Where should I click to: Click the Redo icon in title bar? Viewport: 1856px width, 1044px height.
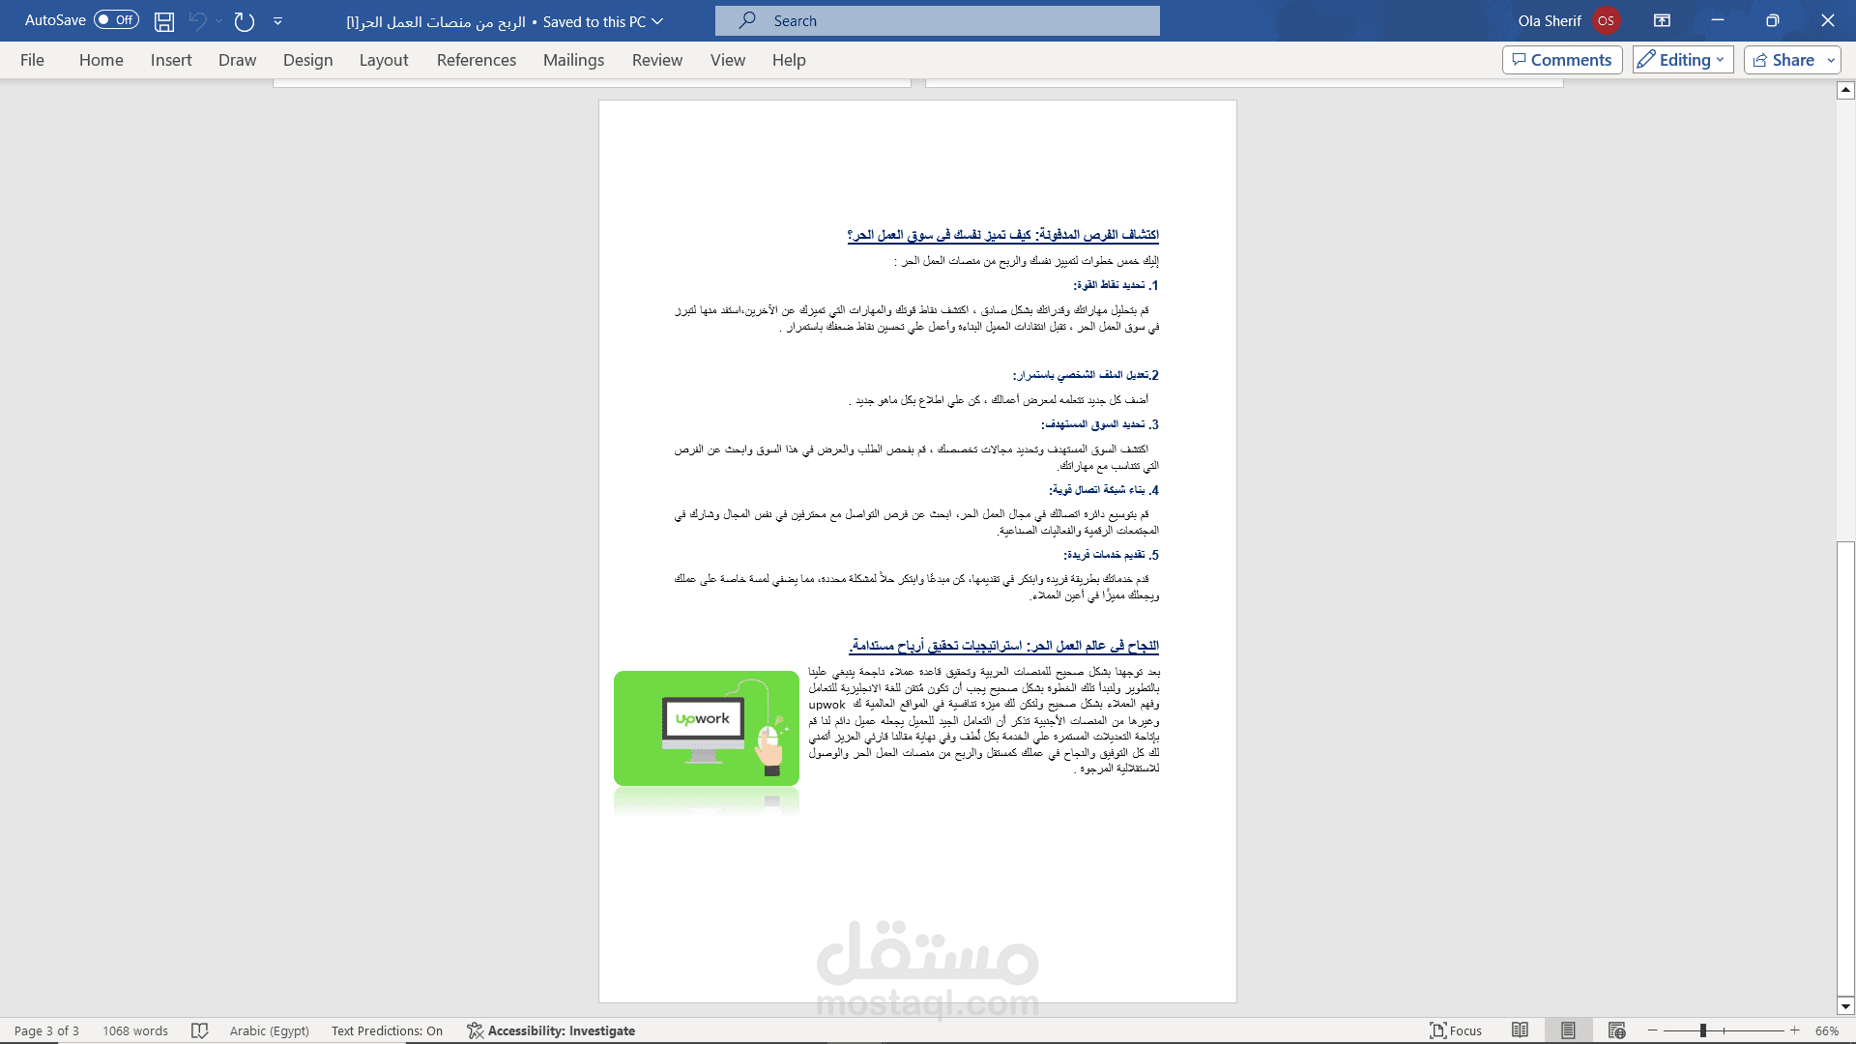pos(245,21)
